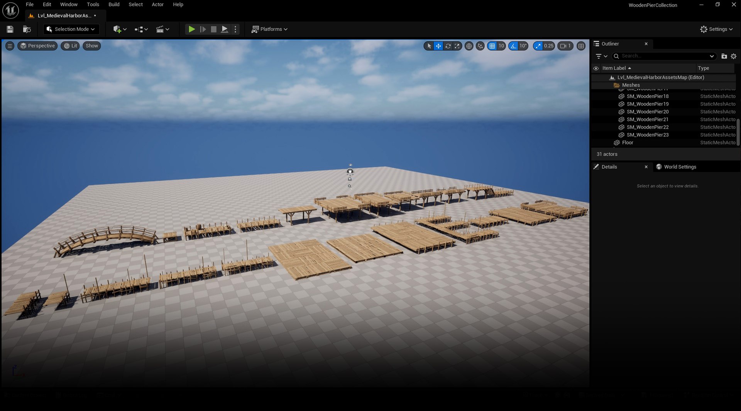The width and height of the screenshot is (741, 411).
Task: Open the viewport options hamburger menu
Action: pos(10,46)
